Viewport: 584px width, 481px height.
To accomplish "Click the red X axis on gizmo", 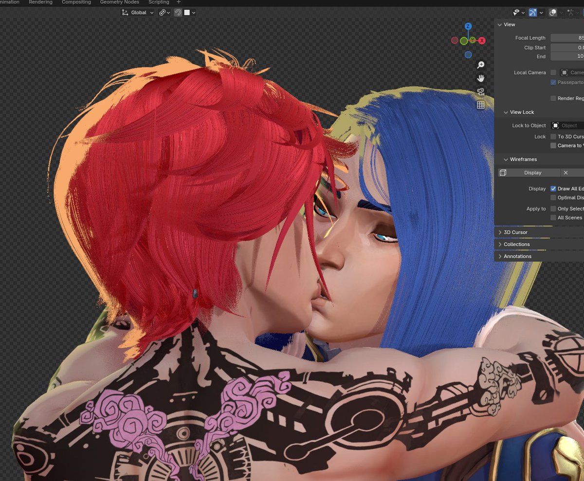I will [x=482, y=40].
